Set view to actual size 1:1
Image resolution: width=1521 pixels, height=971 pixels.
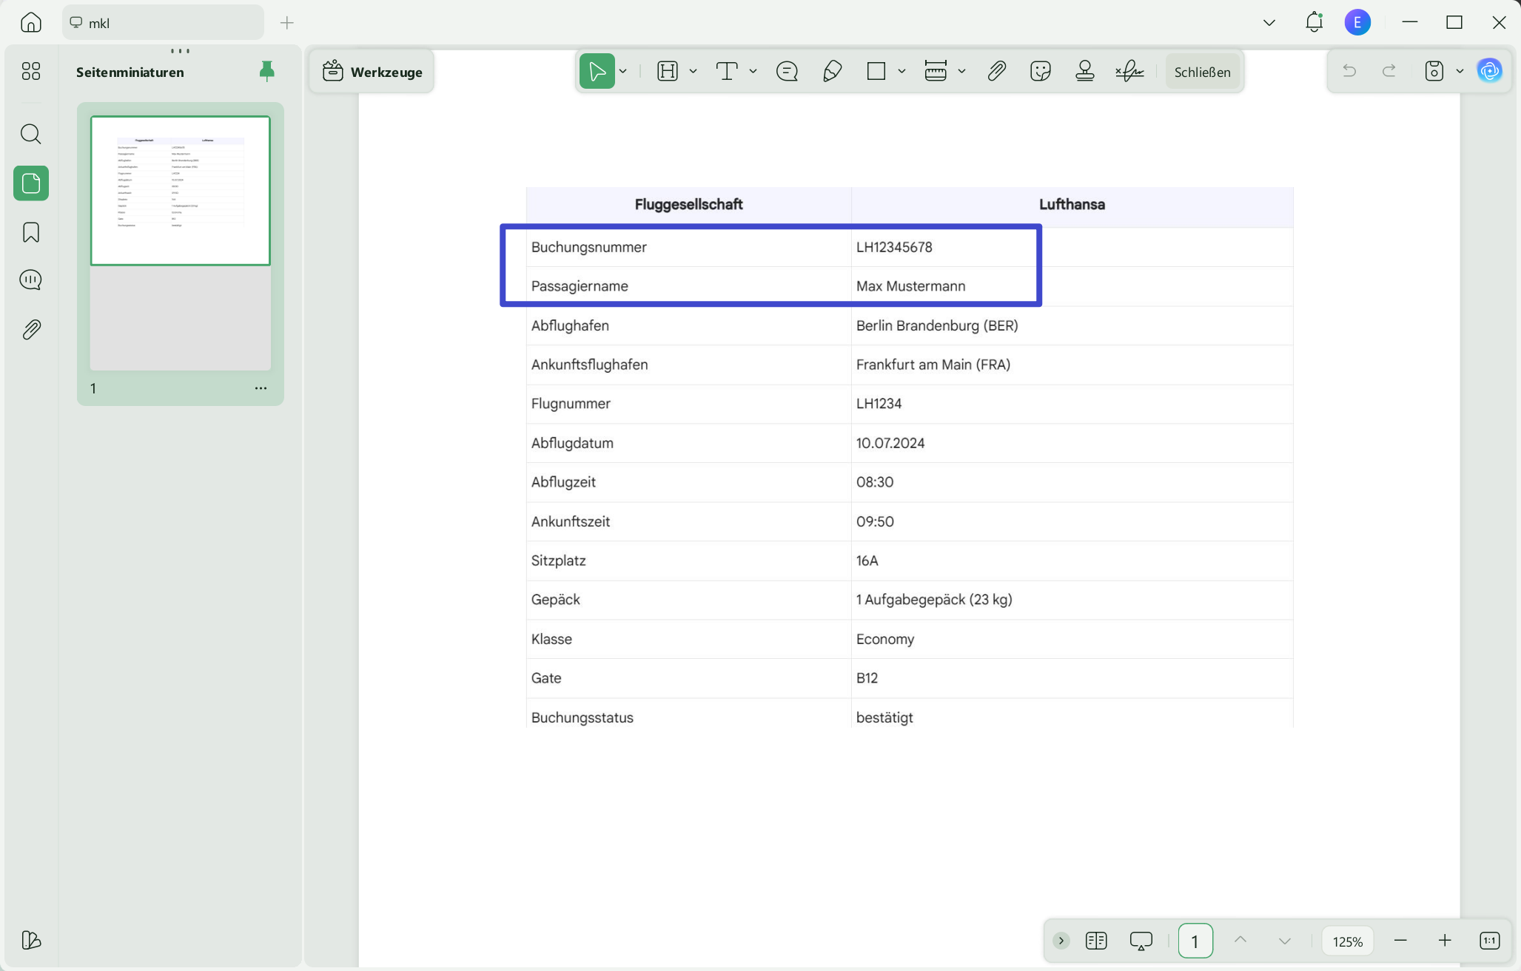pos(1489,941)
